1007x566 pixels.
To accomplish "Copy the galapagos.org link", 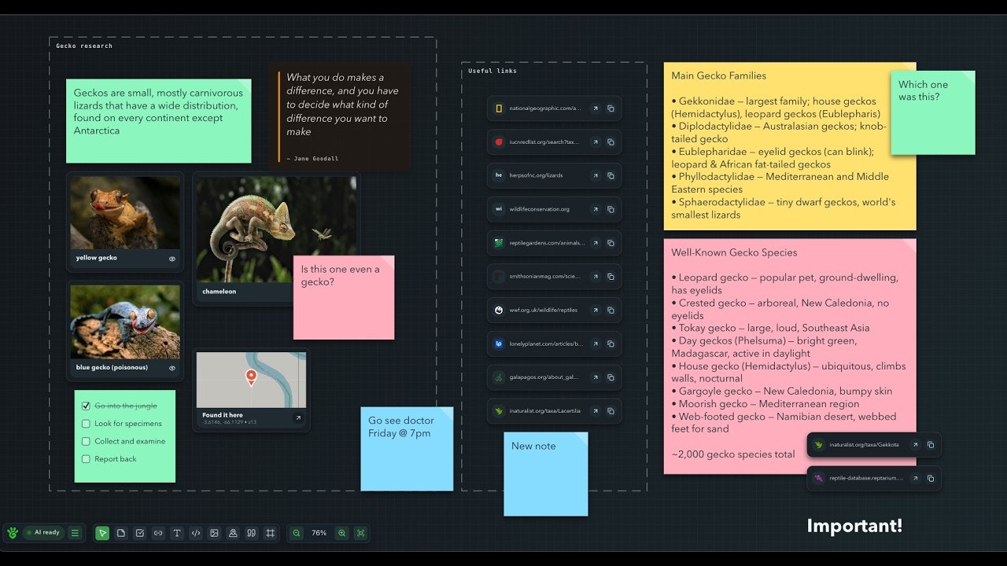I will [x=610, y=377].
